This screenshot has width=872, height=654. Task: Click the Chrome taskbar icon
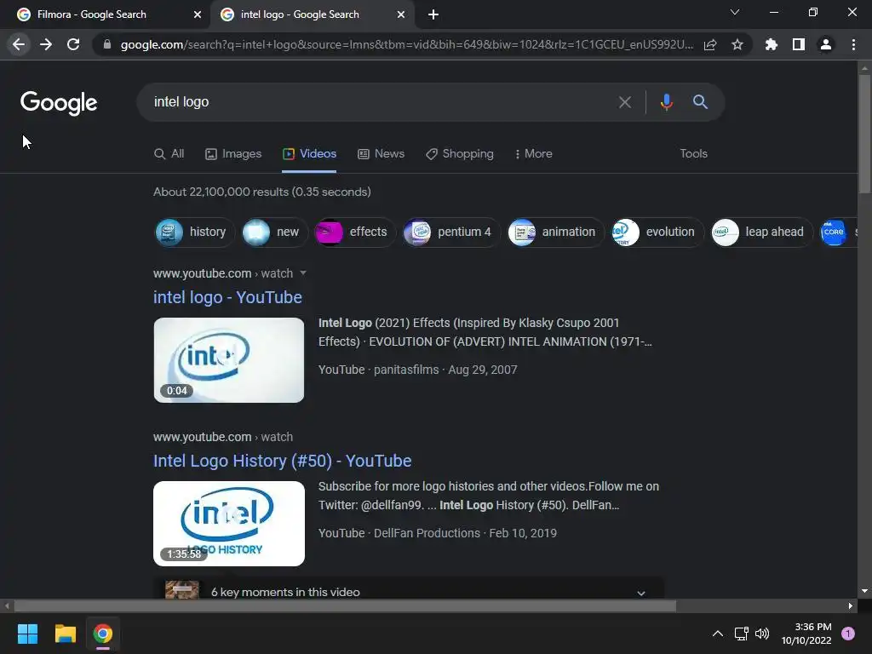(x=102, y=634)
